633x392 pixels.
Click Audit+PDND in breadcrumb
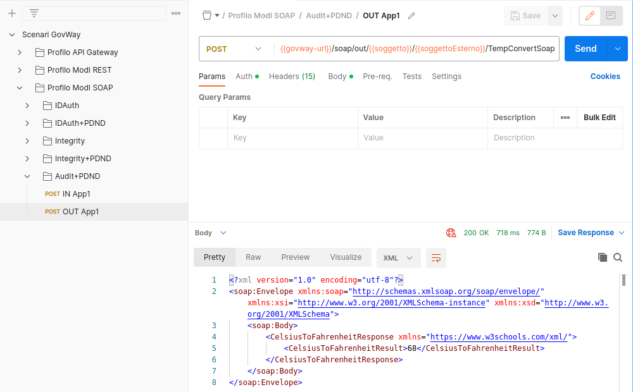pos(329,16)
